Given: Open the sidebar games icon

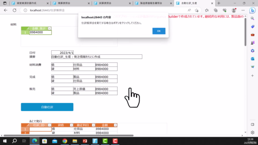Looking at the screenshot, I should (x=253, y=43).
